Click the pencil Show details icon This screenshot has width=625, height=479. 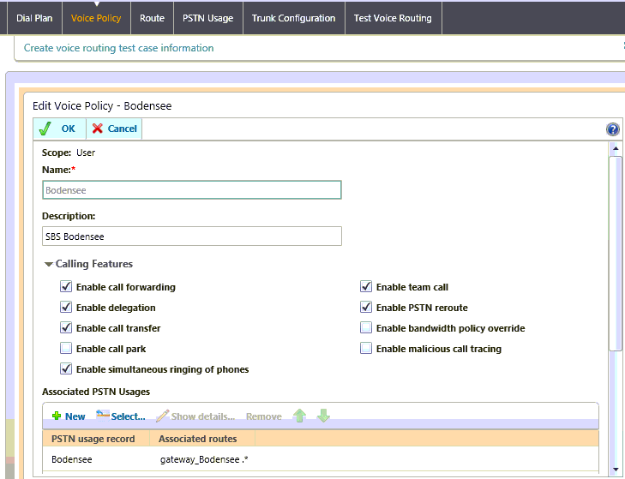(162, 416)
